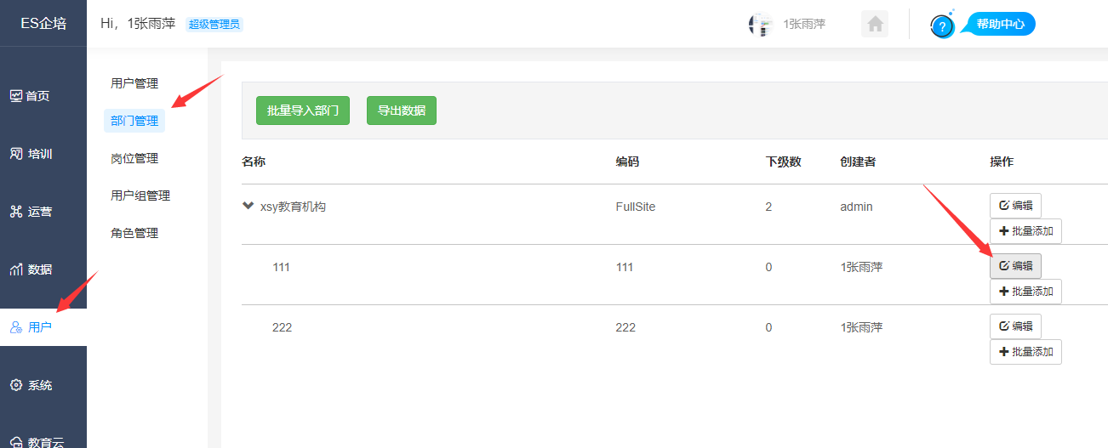Open 用户管理 submenu item
Image resolution: width=1108 pixels, height=448 pixels.
(x=134, y=83)
